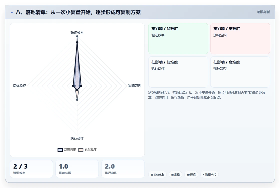Open the 低影响 / 高难度 quadrant card
280x188 pixels.
click(240, 72)
